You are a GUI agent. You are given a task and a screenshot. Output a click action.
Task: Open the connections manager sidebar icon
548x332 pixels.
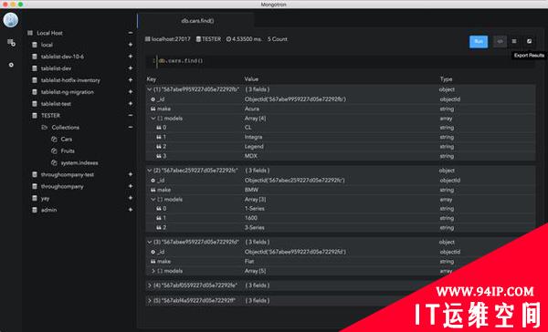(x=11, y=43)
